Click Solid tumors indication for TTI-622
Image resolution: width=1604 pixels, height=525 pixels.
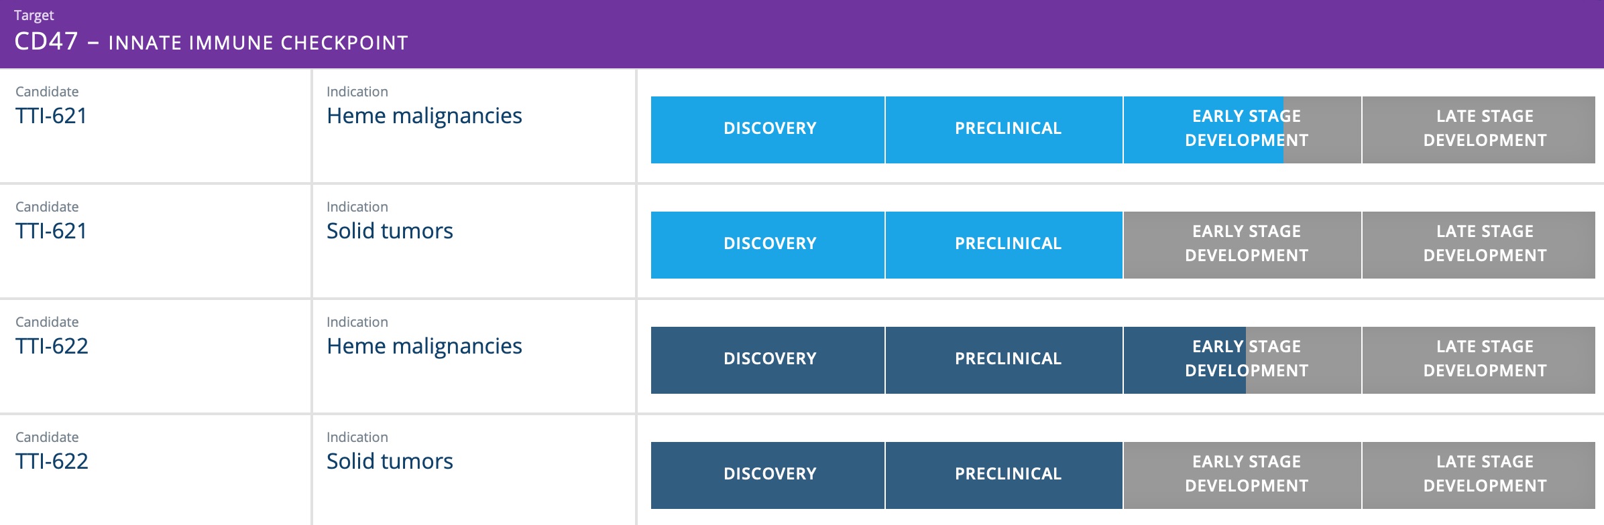tap(390, 461)
